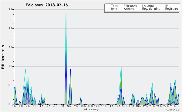Click the 'CC BY-SA 3.0' license text
The width and height of the screenshot is (182, 112).
(173, 110)
